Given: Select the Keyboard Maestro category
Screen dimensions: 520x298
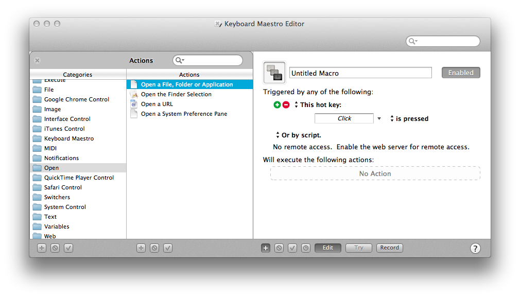Looking at the screenshot, I should (x=78, y=138).
